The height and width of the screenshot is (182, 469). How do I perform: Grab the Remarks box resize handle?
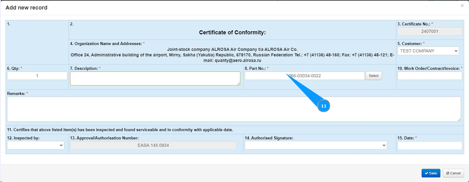point(459,120)
